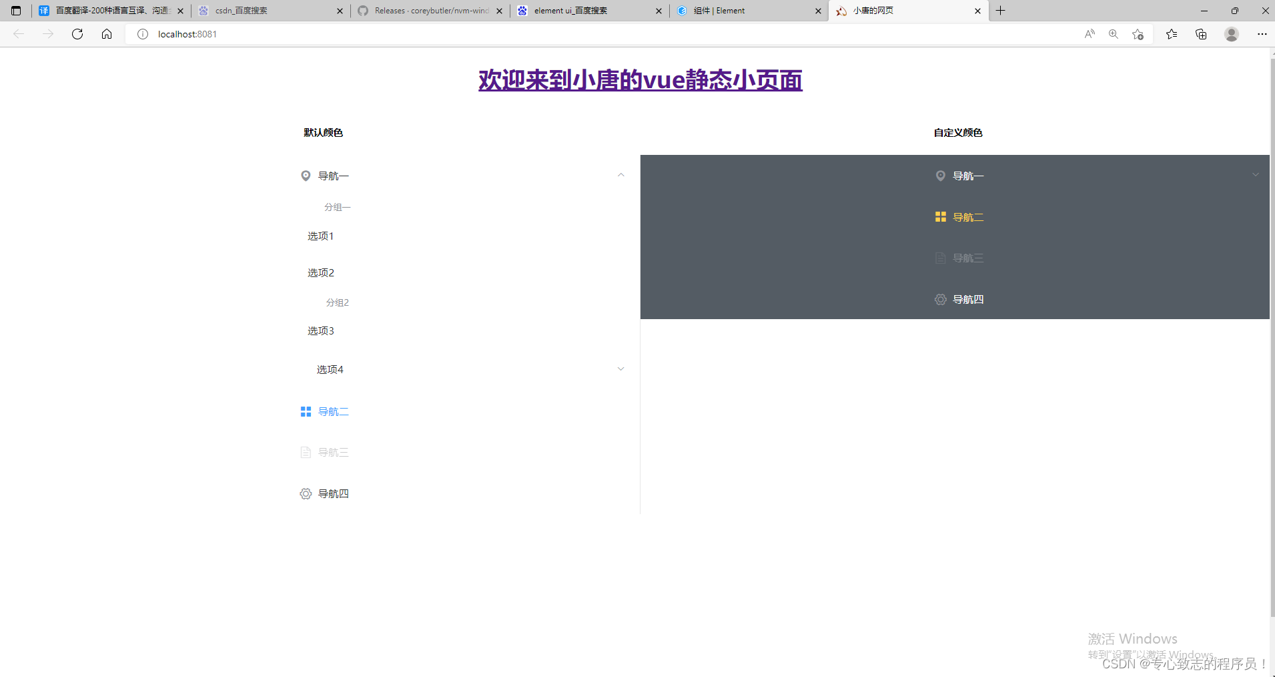Click the blue grid icon beside 导航二 in default menu
Image resolution: width=1275 pixels, height=677 pixels.
(306, 411)
